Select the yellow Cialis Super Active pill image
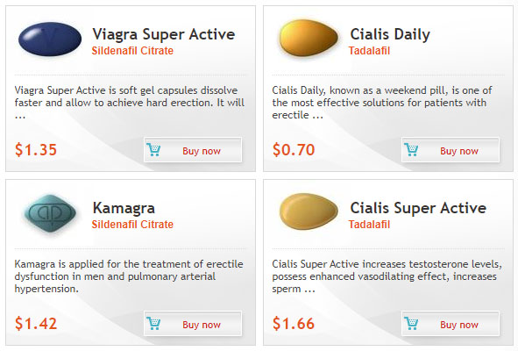 (x=309, y=211)
